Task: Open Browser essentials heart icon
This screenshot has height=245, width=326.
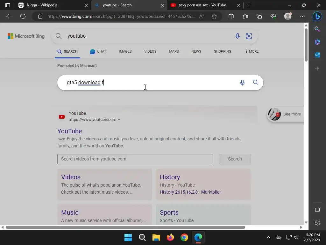Action: 273,16
